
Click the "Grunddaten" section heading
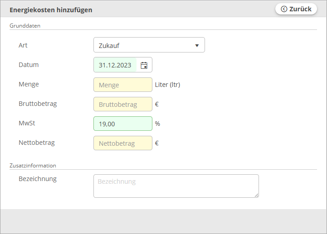point(25,26)
